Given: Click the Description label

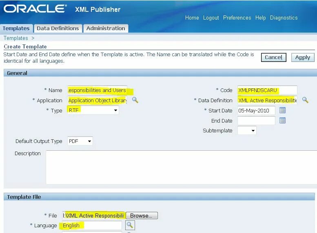Looking at the screenshot, I should pos(28,154).
